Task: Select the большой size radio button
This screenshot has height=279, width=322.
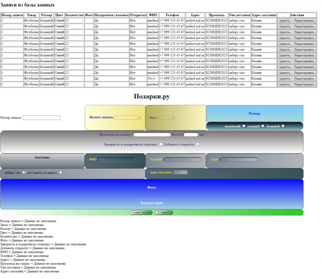Action: coord(283,126)
